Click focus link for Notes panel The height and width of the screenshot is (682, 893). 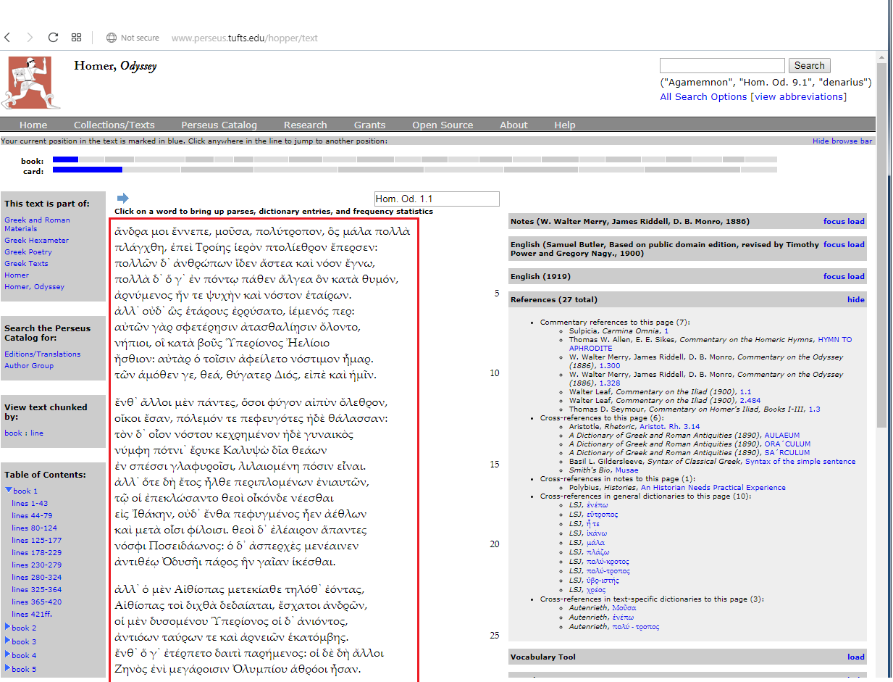pos(833,221)
